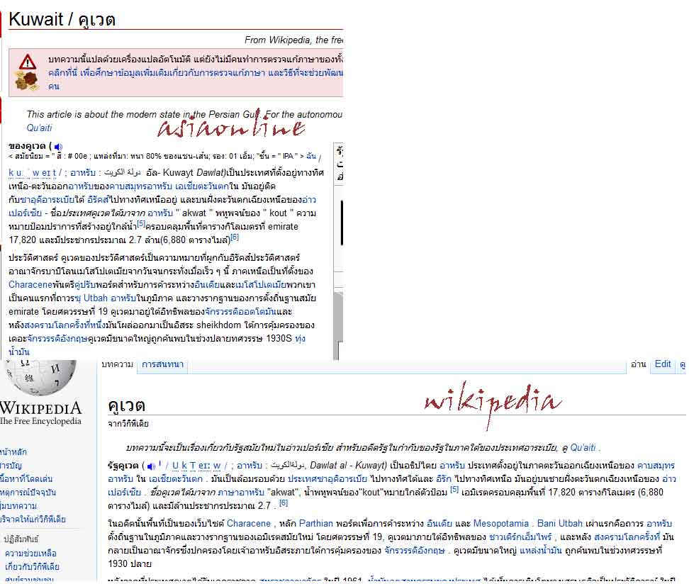Screen dimensions: 689x584
Task: Click the blue คลิกที่นี่ link in the pink notice
Action: pos(63,72)
